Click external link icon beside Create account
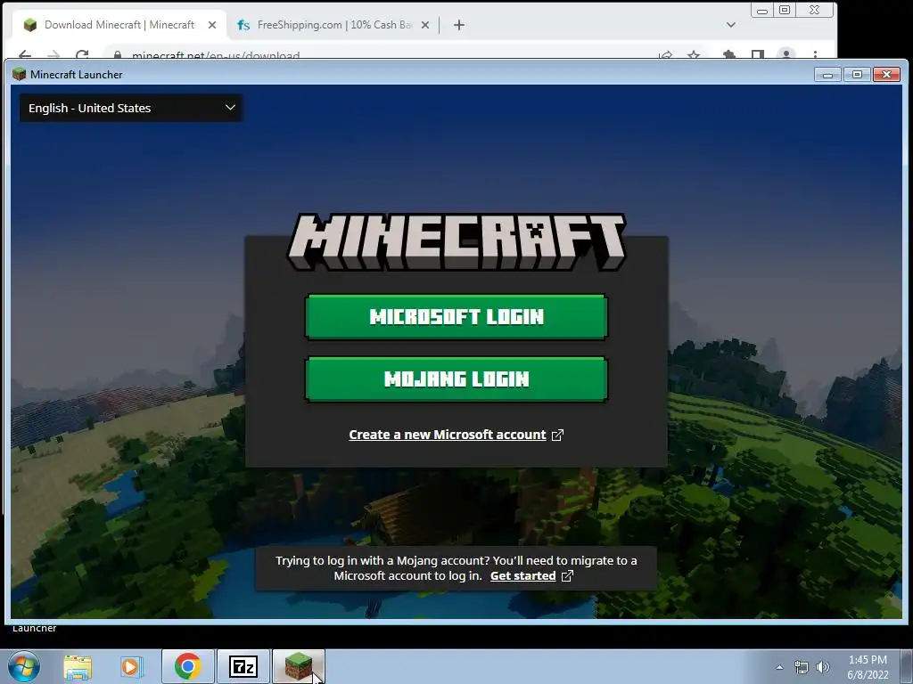Image resolution: width=913 pixels, height=684 pixels. 557,435
